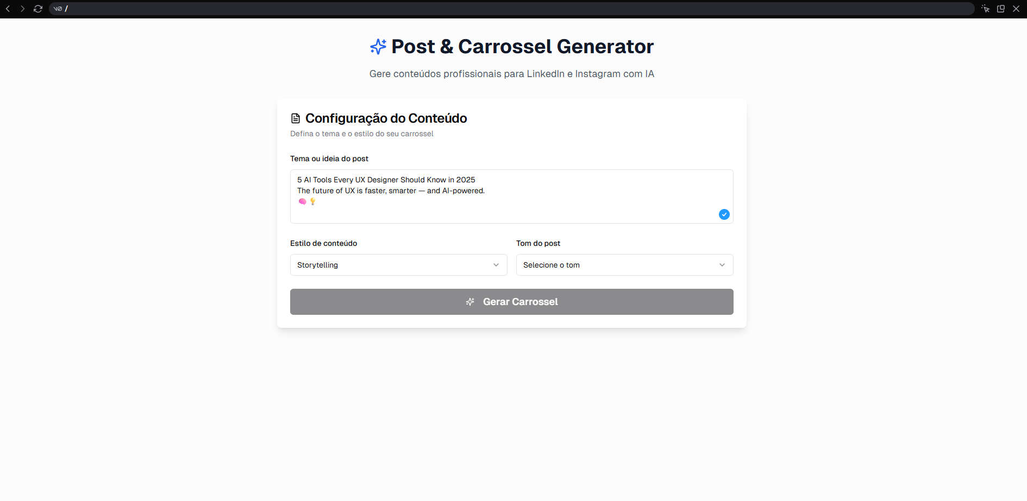The width and height of the screenshot is (1027, 501).
Task: Activate the element selector cursor icon
Action: (985, 9)
